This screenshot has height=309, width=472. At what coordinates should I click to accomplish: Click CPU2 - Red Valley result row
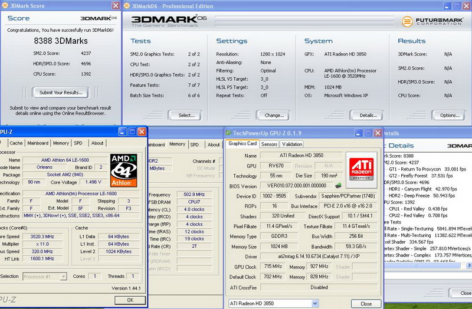point(418,215)
